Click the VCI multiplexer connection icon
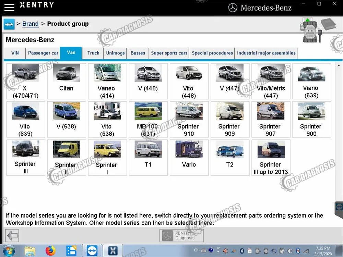The image size is (343, 257). (x=310, y=30)
